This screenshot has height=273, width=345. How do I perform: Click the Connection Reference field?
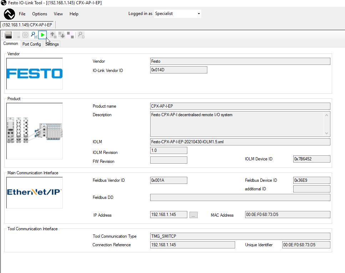[193, 245]
